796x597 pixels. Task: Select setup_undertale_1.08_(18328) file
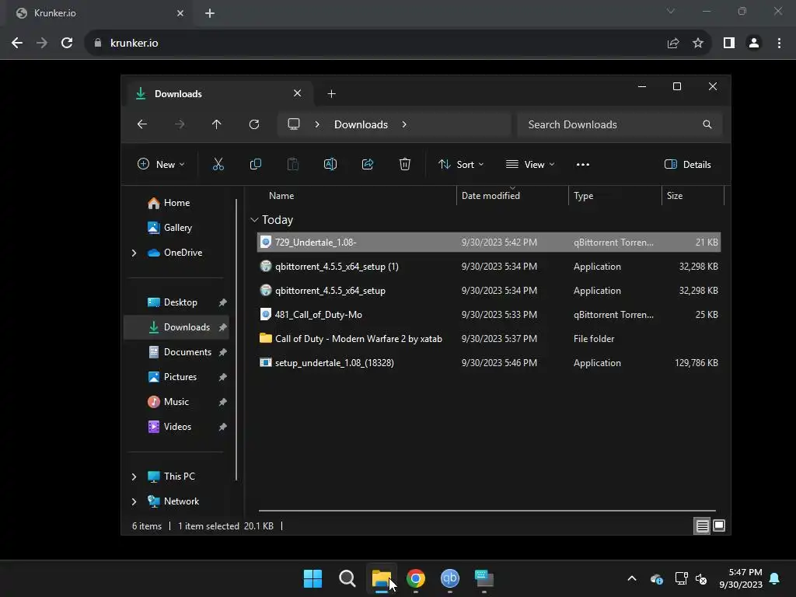point(488,363)
